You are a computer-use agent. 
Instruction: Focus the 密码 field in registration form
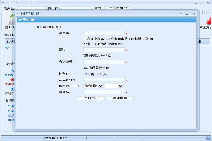pyautogui.click(x=104, y=49)
